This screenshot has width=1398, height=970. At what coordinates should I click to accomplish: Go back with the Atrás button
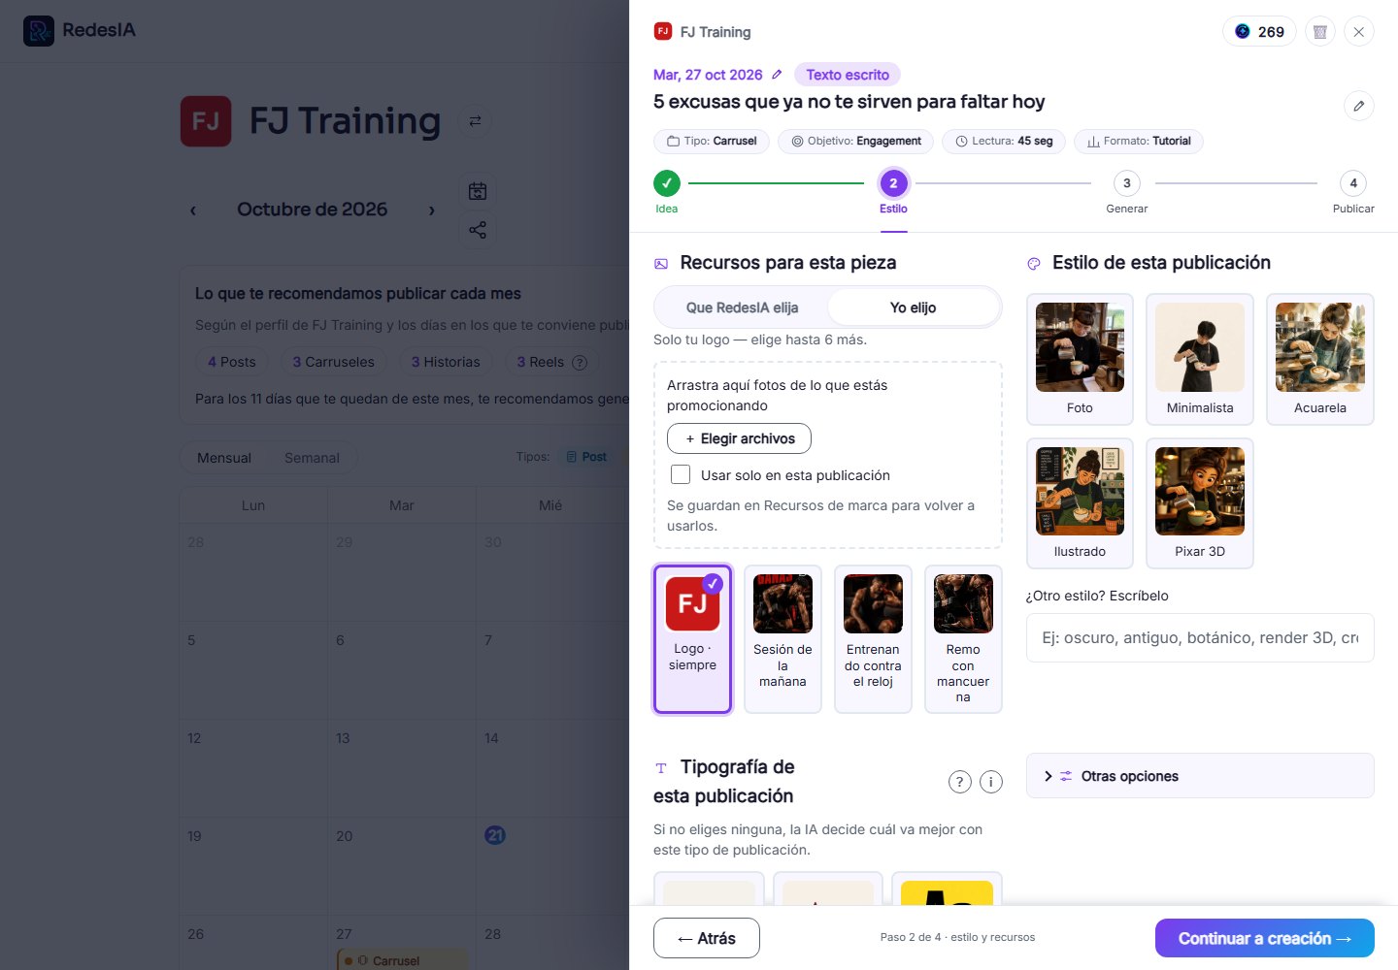(707, 938)
